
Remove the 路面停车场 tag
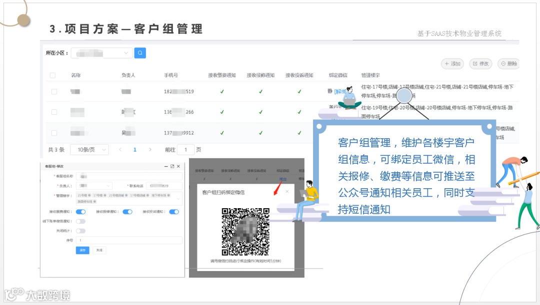point(94,202)
